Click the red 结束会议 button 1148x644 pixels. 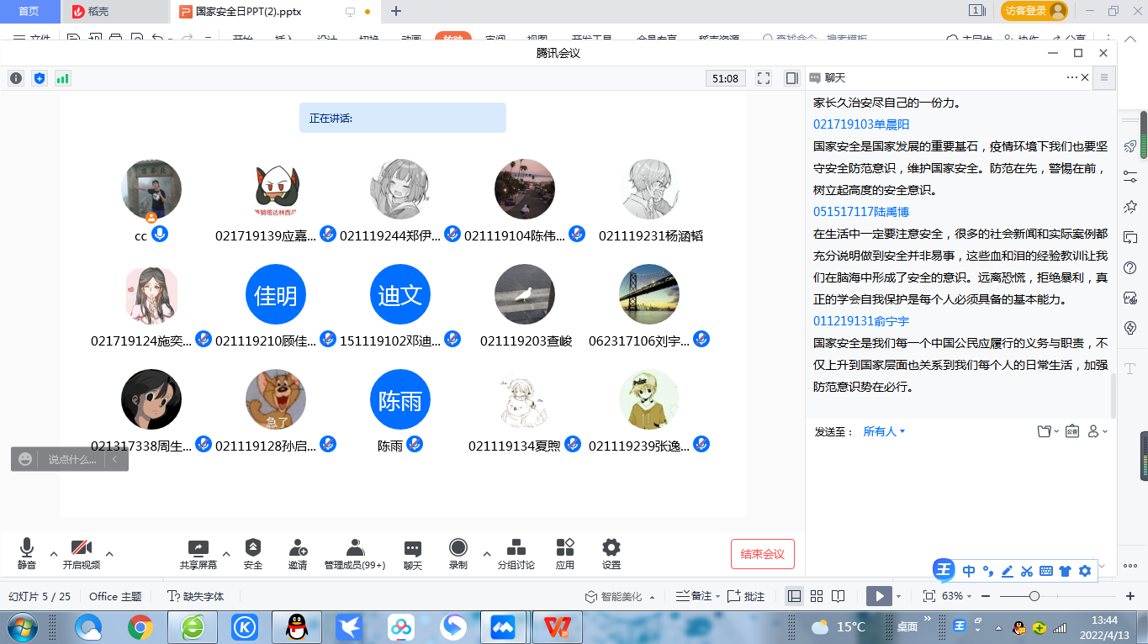pos(762,554)
